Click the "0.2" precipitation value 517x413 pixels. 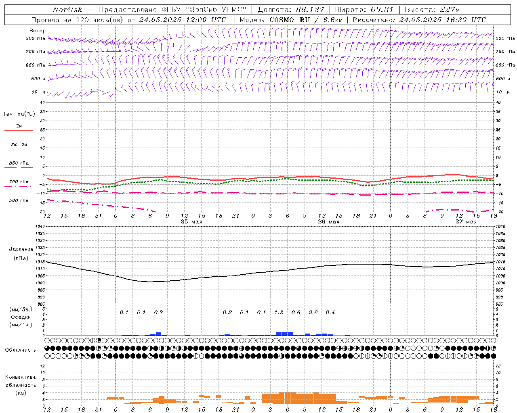[227, 312]
